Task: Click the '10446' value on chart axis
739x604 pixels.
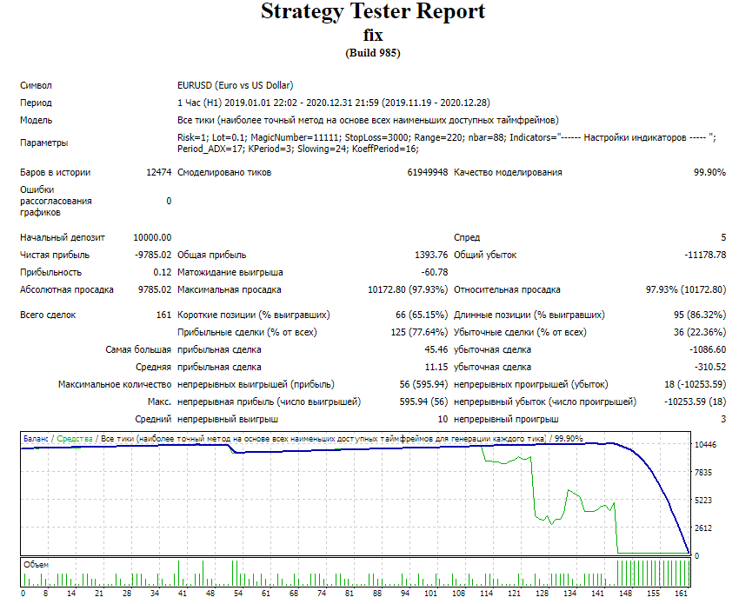Action: [x=705, y=444]
